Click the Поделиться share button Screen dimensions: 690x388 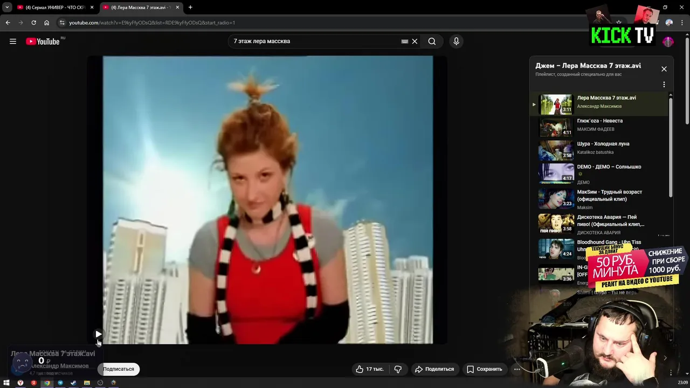click(x=434, y=369)
